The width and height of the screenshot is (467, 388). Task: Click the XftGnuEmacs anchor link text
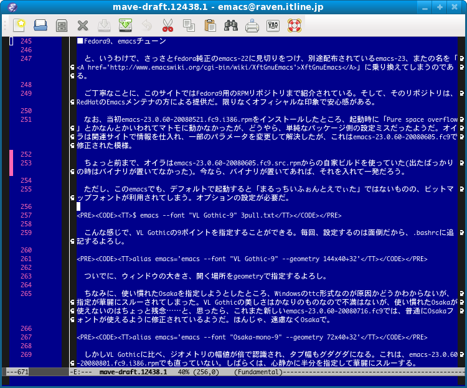point(322,67)
